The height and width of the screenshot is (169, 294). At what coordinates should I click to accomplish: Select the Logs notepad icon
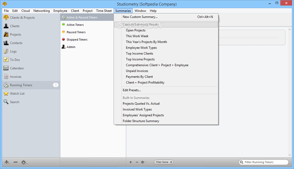click(6, 51)
